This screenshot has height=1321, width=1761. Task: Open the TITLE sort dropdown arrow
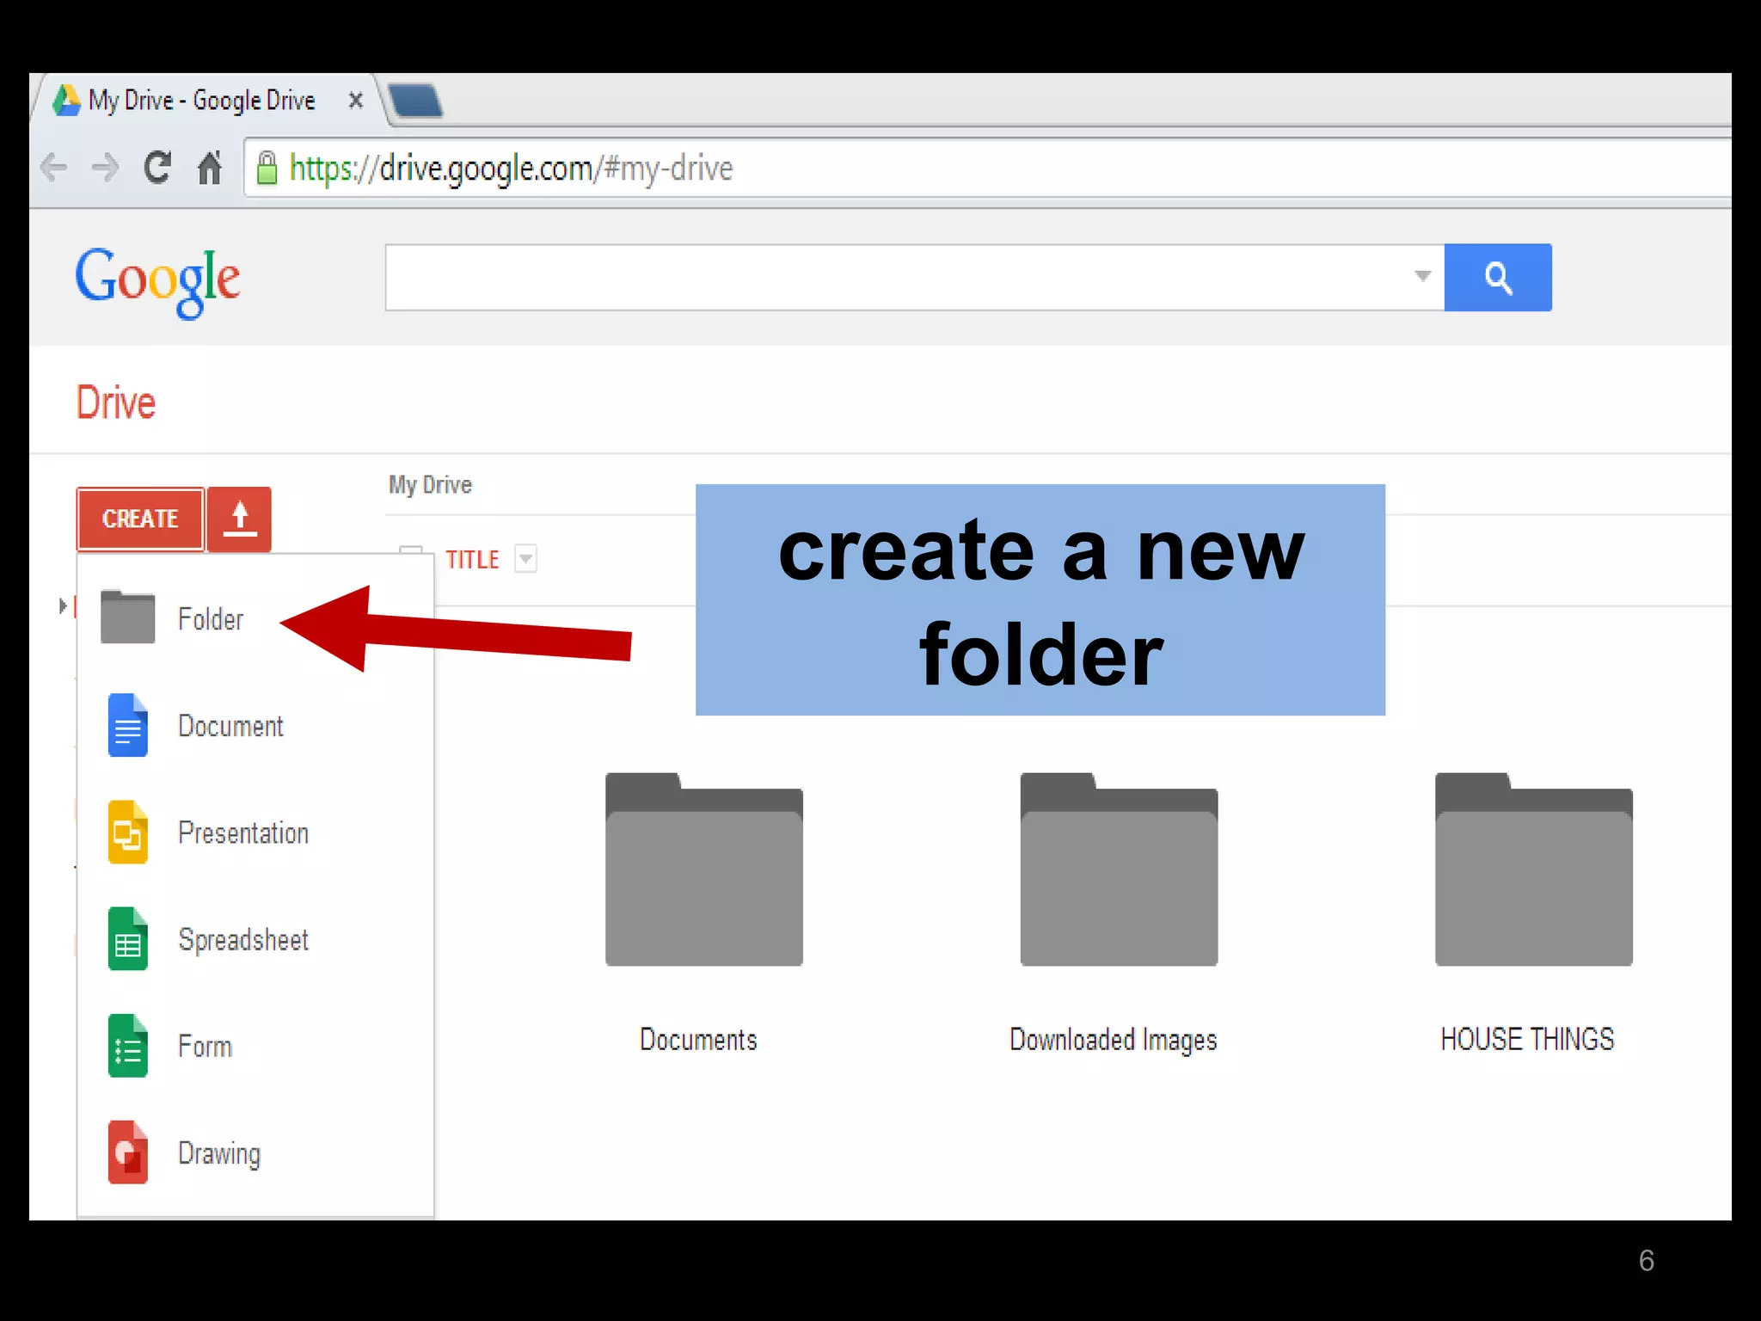pos(525,559)
